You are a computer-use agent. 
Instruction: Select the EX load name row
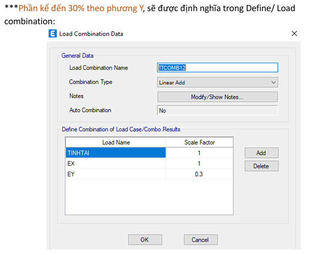[116, 164]
